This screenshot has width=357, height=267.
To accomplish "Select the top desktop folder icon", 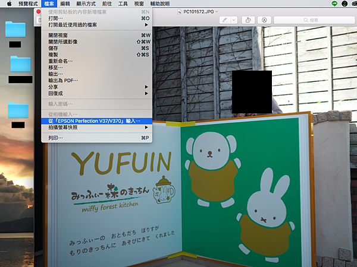I will (15, 29).
